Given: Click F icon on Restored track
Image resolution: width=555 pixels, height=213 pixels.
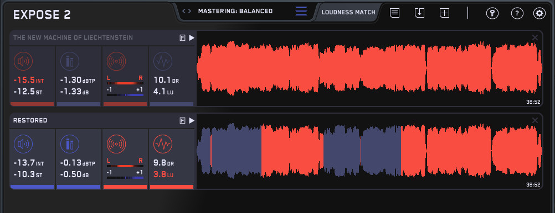Looking at the screenshot, I should click(183, 121).
